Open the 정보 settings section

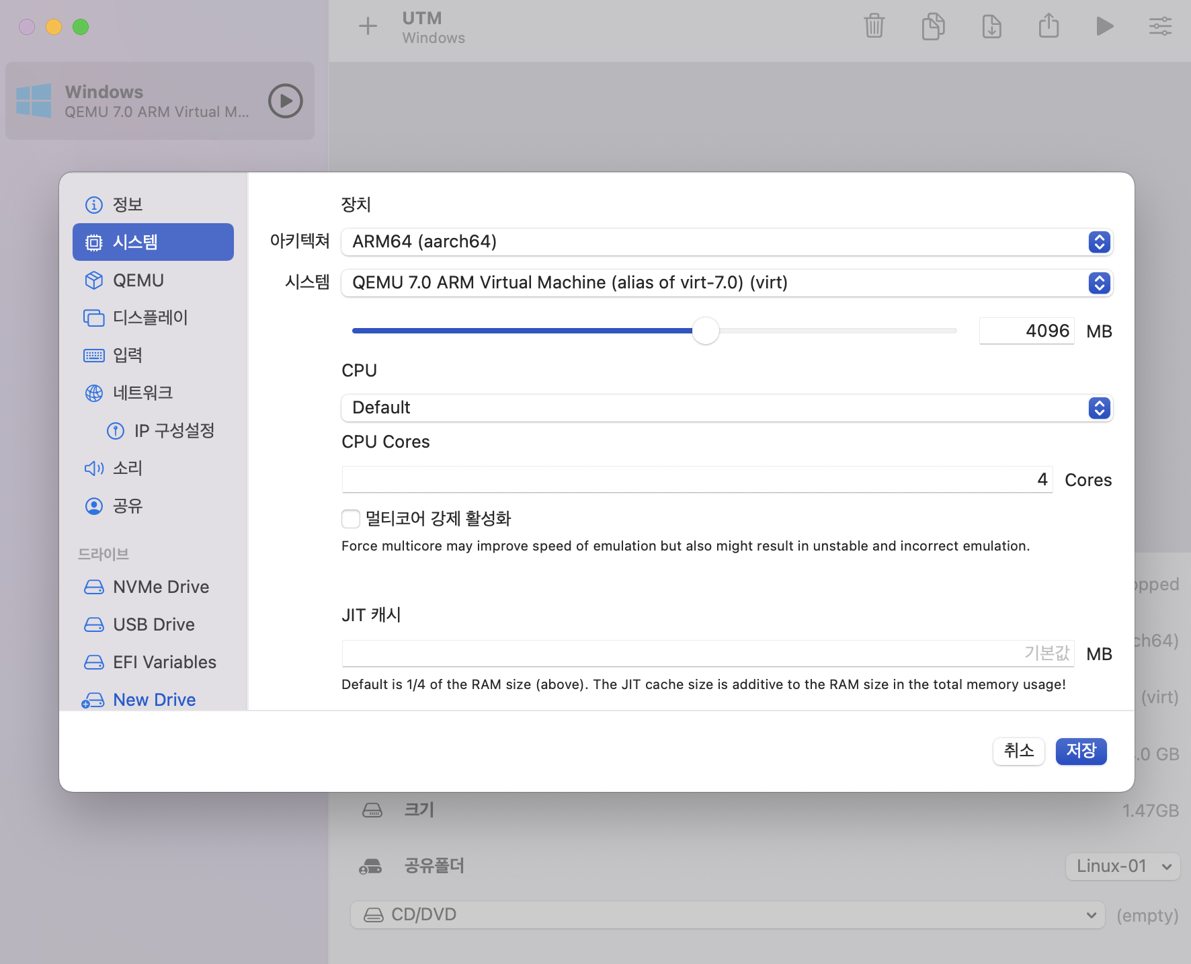(x=153, y=204)
